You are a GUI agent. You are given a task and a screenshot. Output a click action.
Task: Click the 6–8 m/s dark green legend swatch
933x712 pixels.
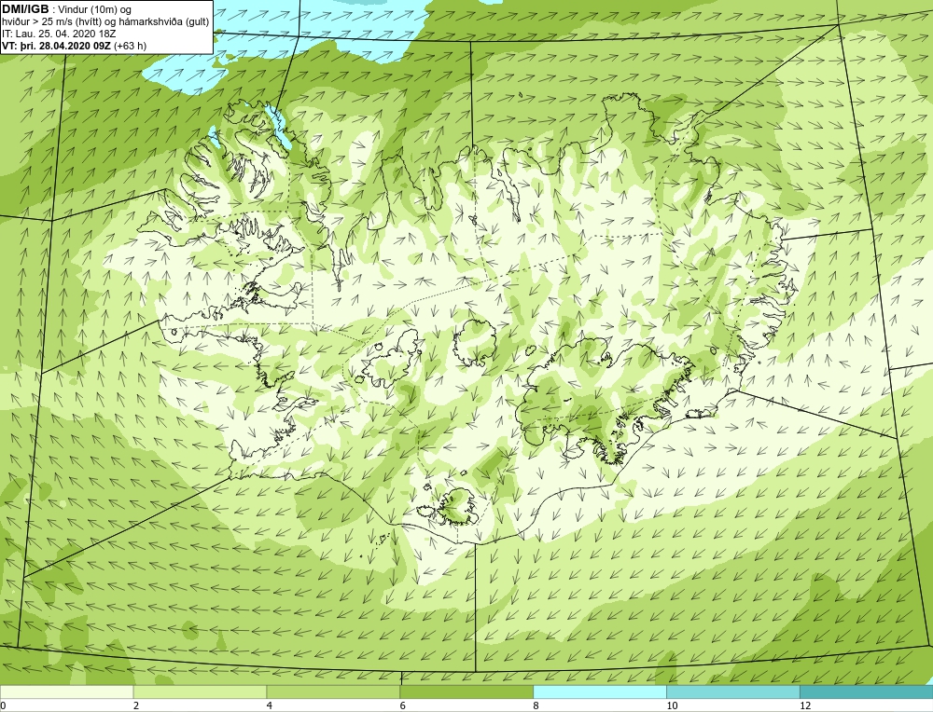click(x=466, y=691)
